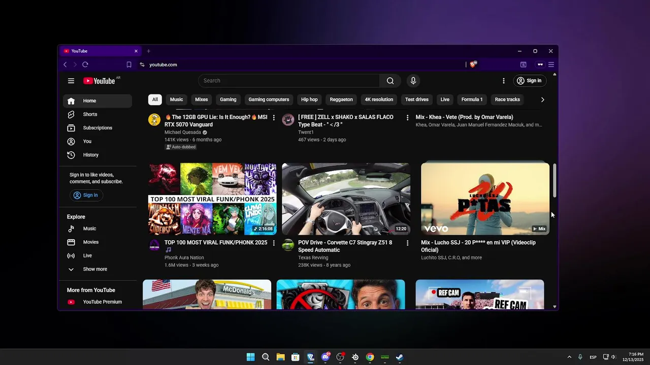Screen dimensions: 650x365
Task: Select the 4K resolution filter chip
Action: coord(379,100)
